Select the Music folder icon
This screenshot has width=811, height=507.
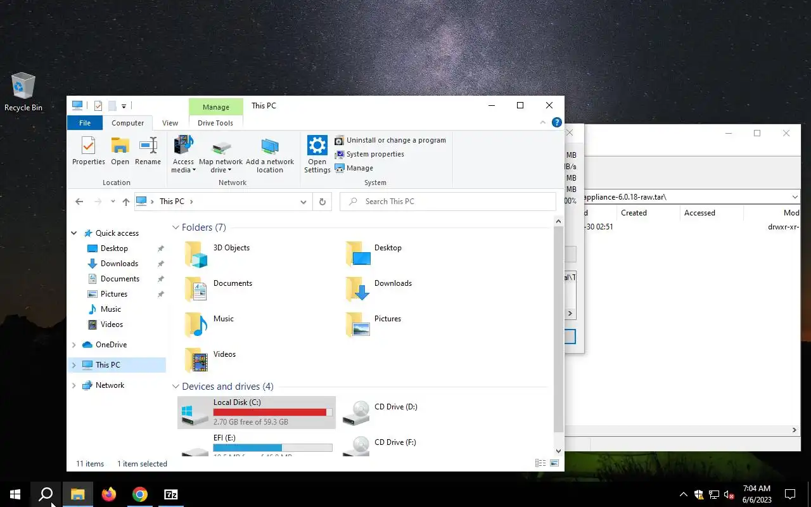point(196,324)
